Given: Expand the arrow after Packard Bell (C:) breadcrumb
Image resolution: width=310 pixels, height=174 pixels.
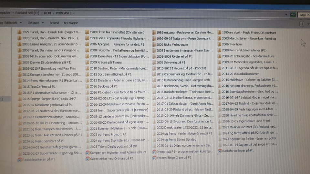Looking at the screenshot, I should [x=42, y=13].
